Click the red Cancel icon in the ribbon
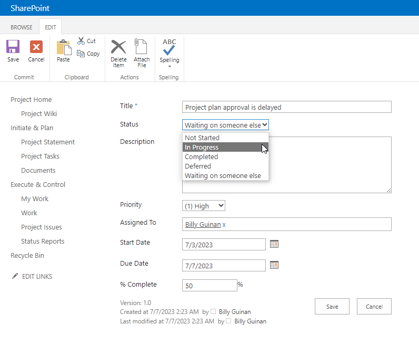Viewport: 419px width, 346px height. click(x=36, y=47)
